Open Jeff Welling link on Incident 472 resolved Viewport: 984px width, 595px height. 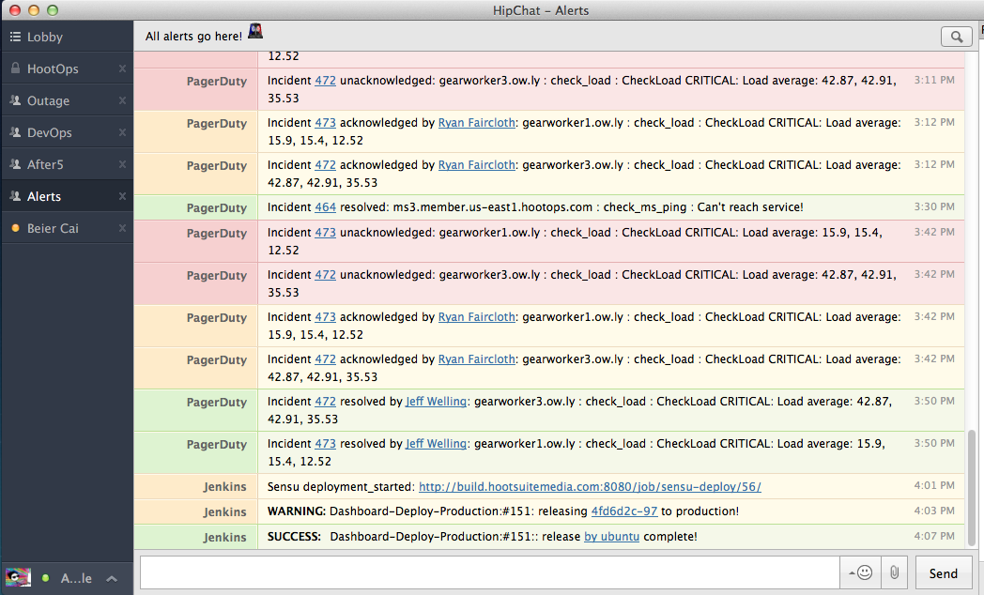click(x=437, y=402)
